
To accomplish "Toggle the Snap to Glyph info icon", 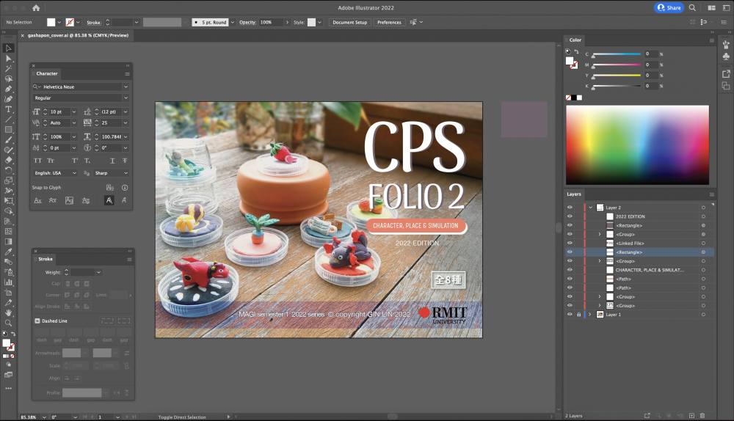I will click(x=125, y=188).
